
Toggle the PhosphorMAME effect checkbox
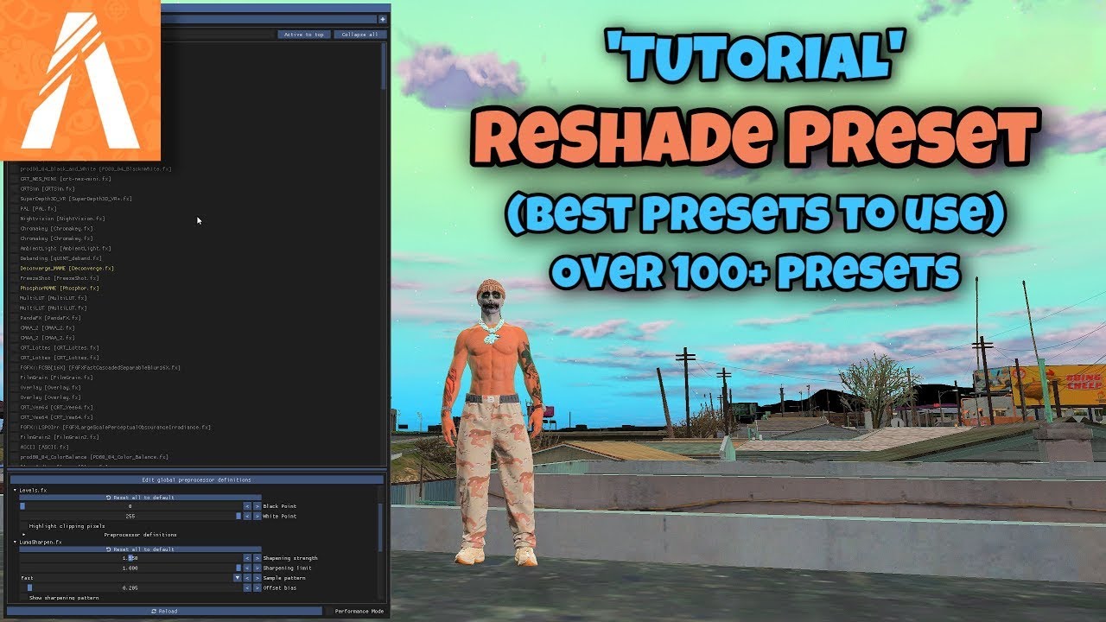tap(13, 288)
